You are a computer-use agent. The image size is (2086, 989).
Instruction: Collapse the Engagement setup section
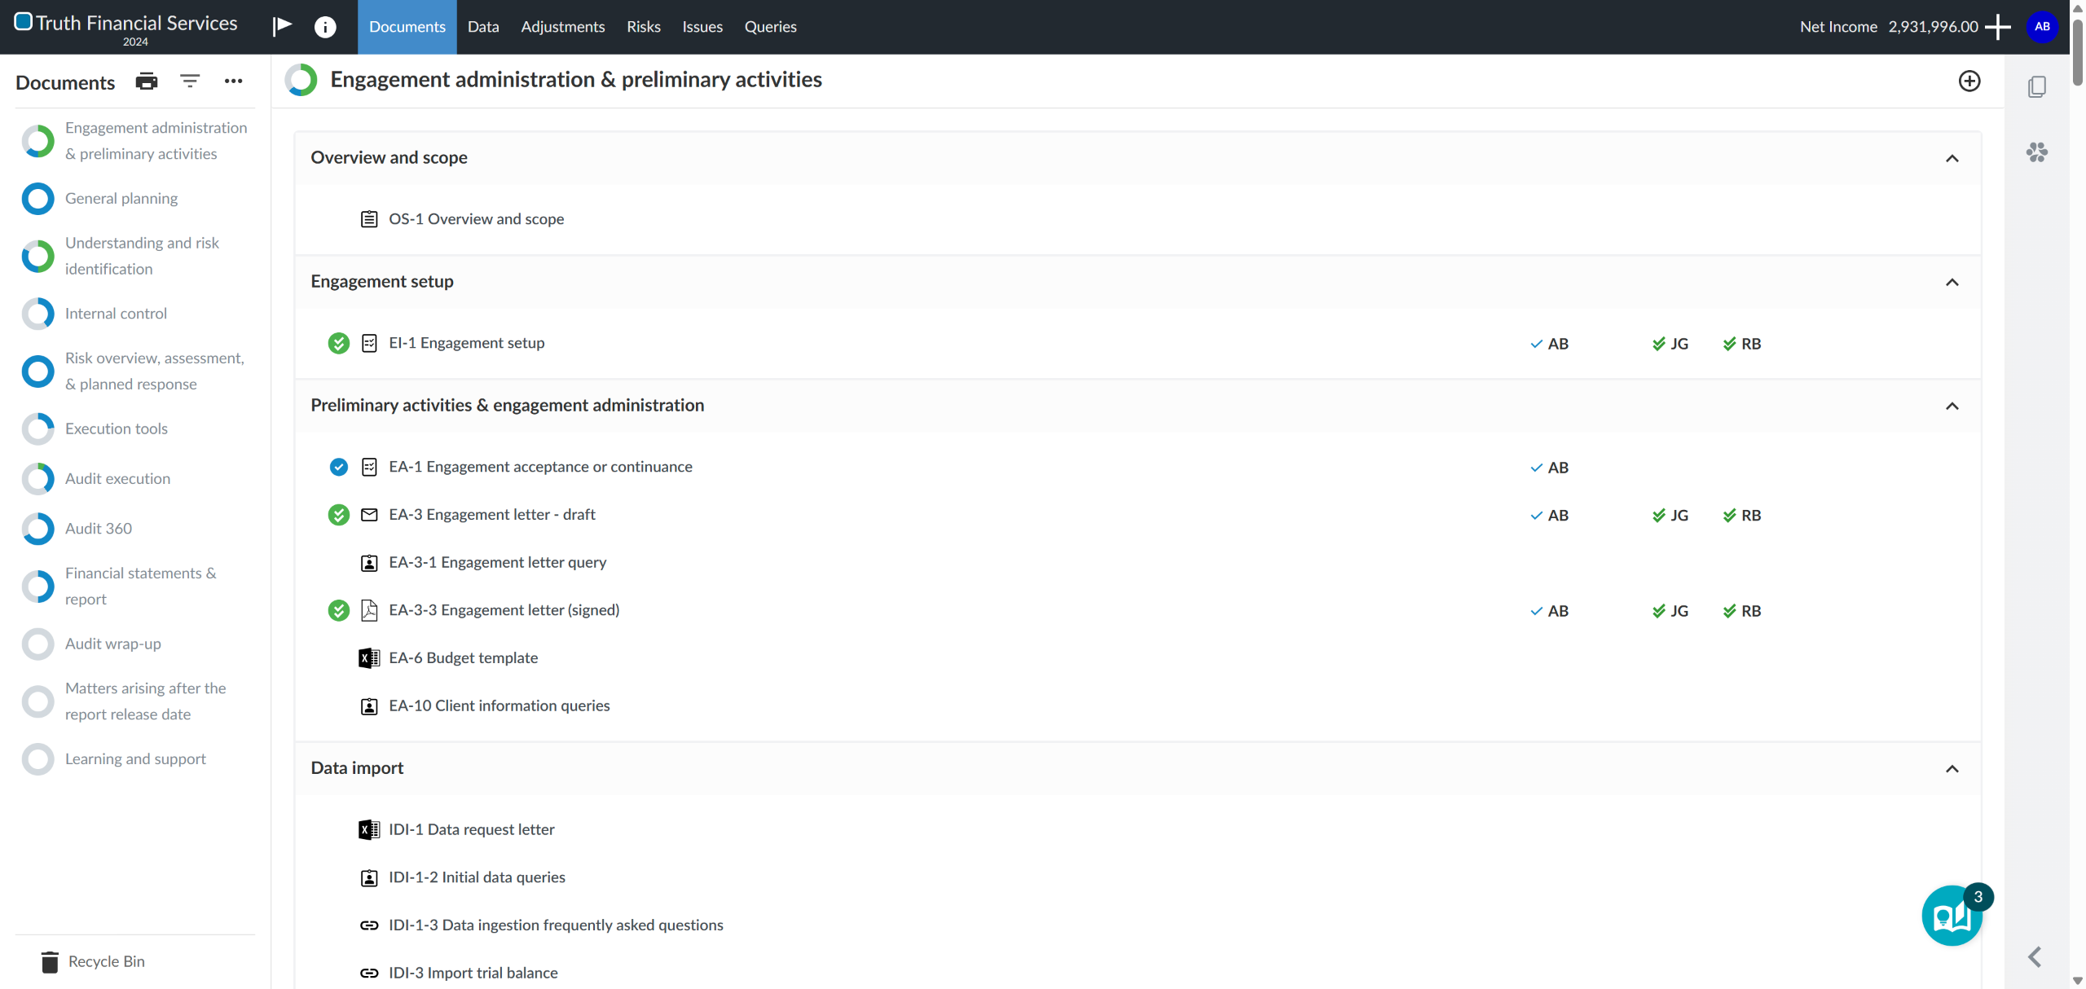[1952, 283]
